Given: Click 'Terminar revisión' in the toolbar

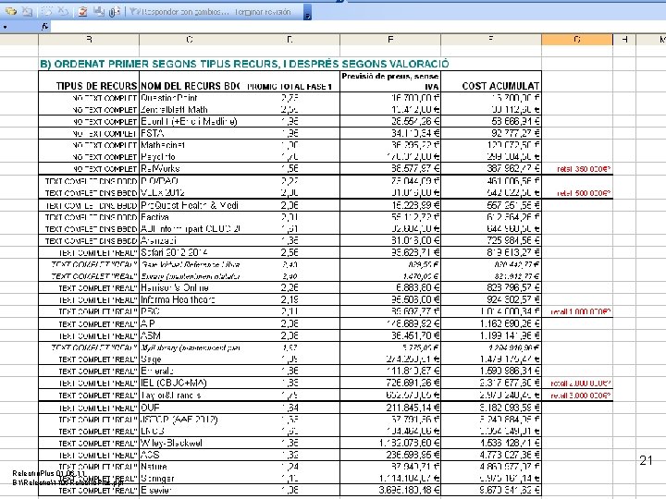Looking at the screenshot, I should click(263, 12).
